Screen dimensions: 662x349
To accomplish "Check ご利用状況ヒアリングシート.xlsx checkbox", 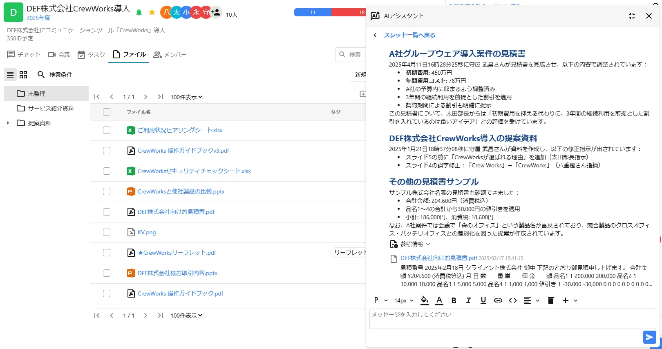I will click(107, 130).
